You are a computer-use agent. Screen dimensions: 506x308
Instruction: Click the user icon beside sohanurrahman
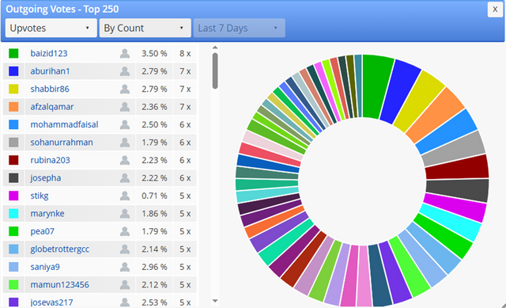[125, 143]
